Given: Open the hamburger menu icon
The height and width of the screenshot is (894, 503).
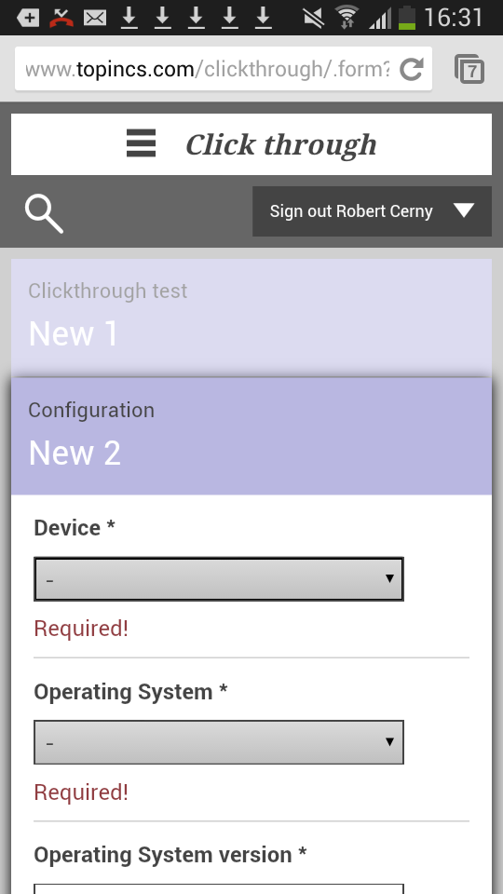Looking at the screenshot, I should point(141,143).
